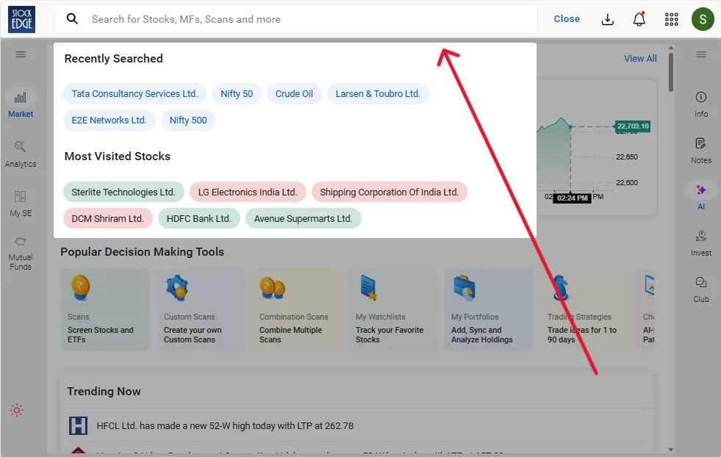
Task: Click the 02:24 PM chart time marker
Action: tap(572, 198)
